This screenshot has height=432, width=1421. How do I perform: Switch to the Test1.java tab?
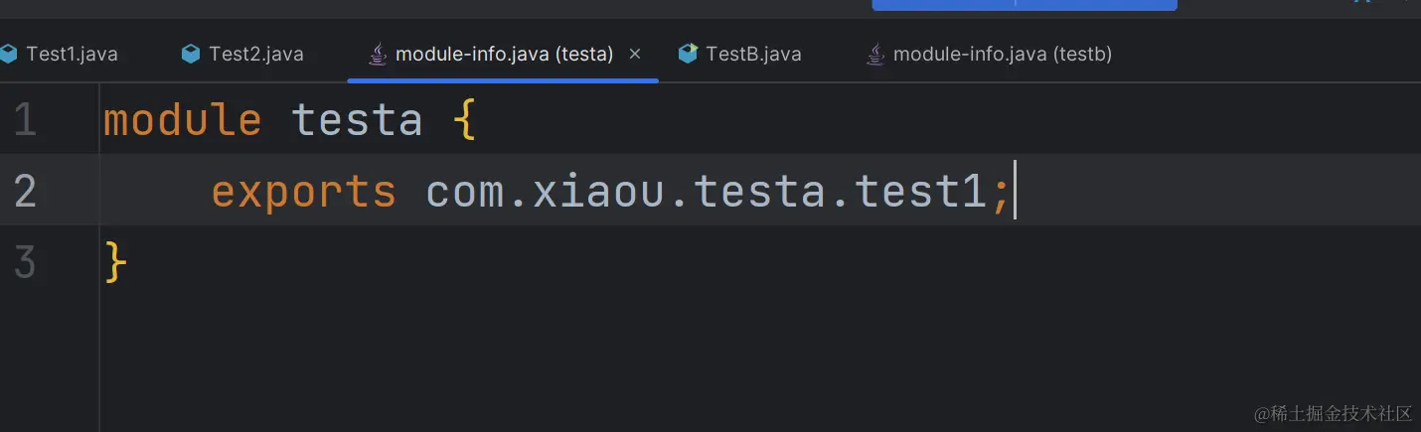(72, 54)
